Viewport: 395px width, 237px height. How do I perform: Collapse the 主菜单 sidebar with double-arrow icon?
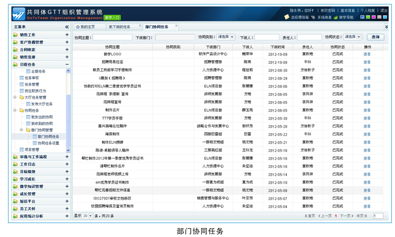pyautogui.click(x=67, y=27)
